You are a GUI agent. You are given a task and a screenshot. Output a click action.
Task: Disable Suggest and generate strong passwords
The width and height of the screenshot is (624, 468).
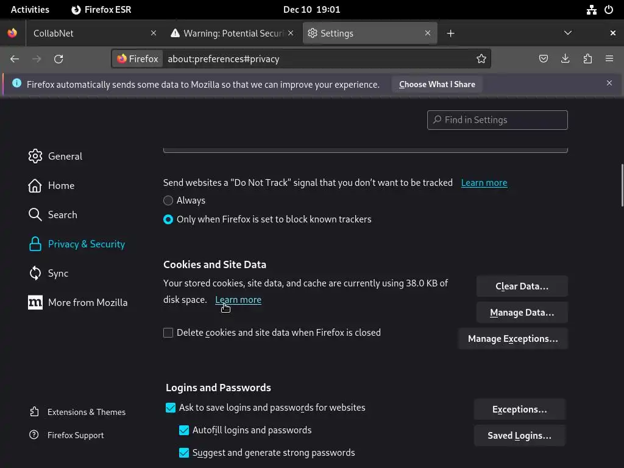[x=184, y=453]
